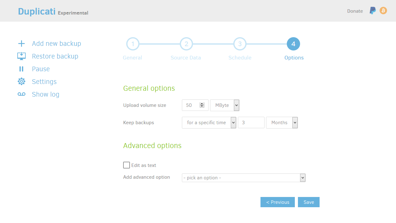The height and width of the screenshot is (223, 396).
Task: Increase upload volume size with up arrow
Action: click(202, 104)
